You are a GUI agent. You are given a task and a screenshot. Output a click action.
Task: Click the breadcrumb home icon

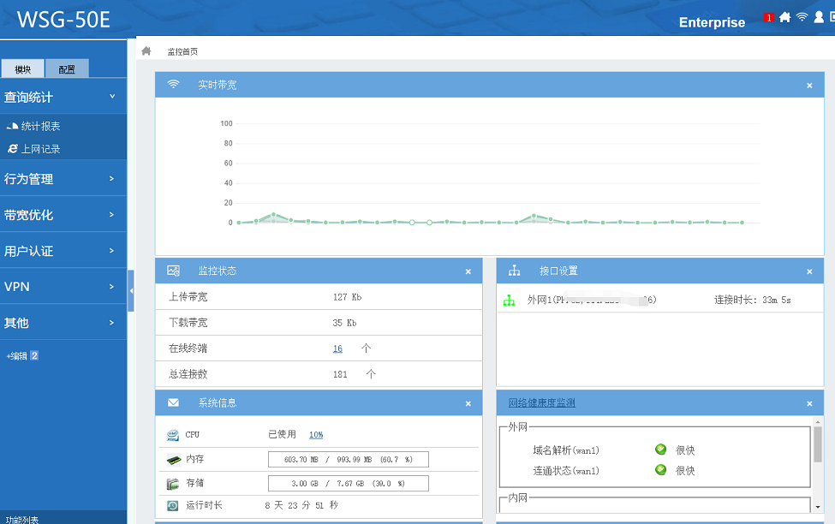(x=146, y=51)
